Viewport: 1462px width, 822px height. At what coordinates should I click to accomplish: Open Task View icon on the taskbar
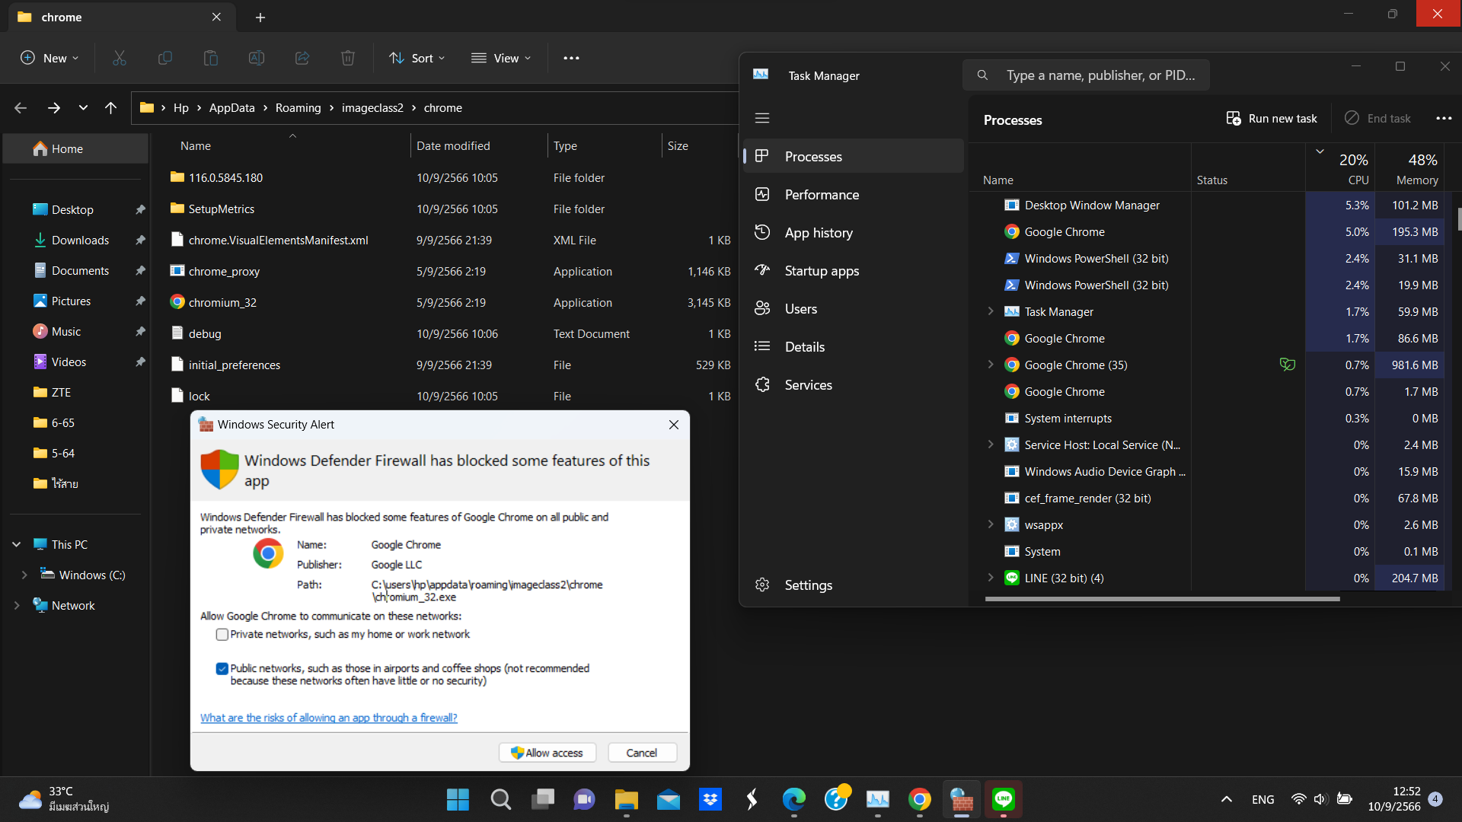543,799
